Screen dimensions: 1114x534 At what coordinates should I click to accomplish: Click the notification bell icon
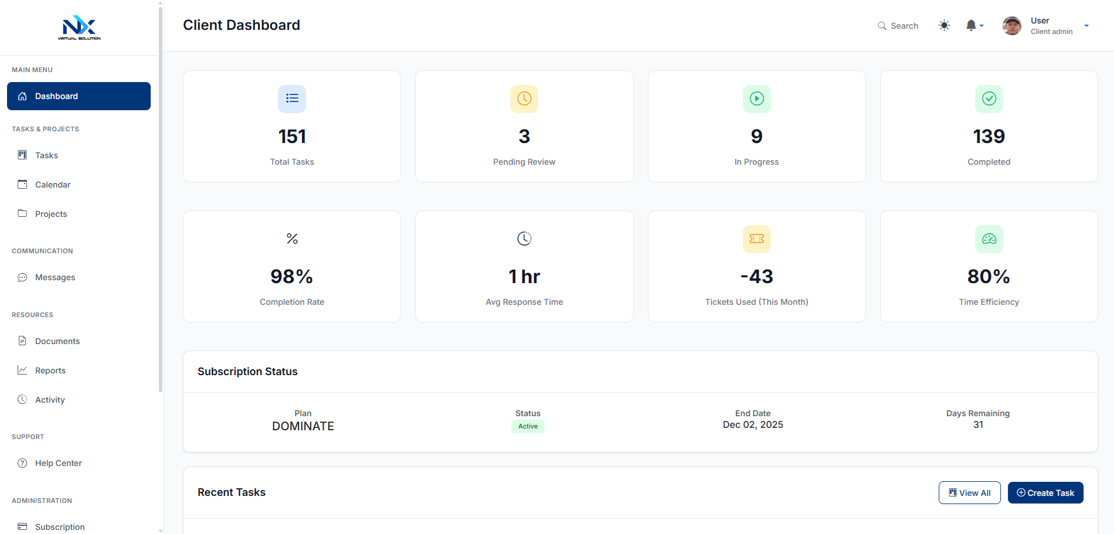point(970,25)
